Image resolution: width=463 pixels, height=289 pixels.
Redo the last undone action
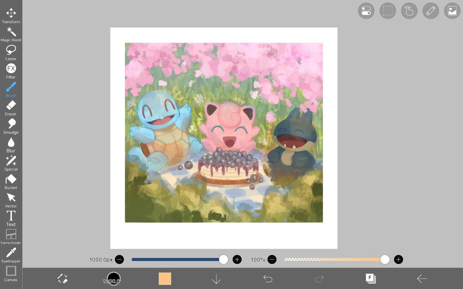(319, 279)
